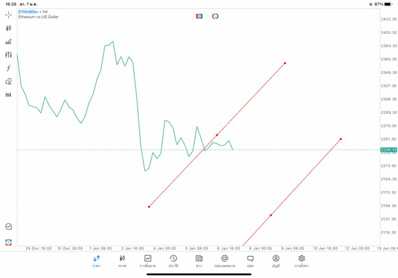Tap the red-blue trade panel icon
Screen dimensions: 398x278
point(9,242)
